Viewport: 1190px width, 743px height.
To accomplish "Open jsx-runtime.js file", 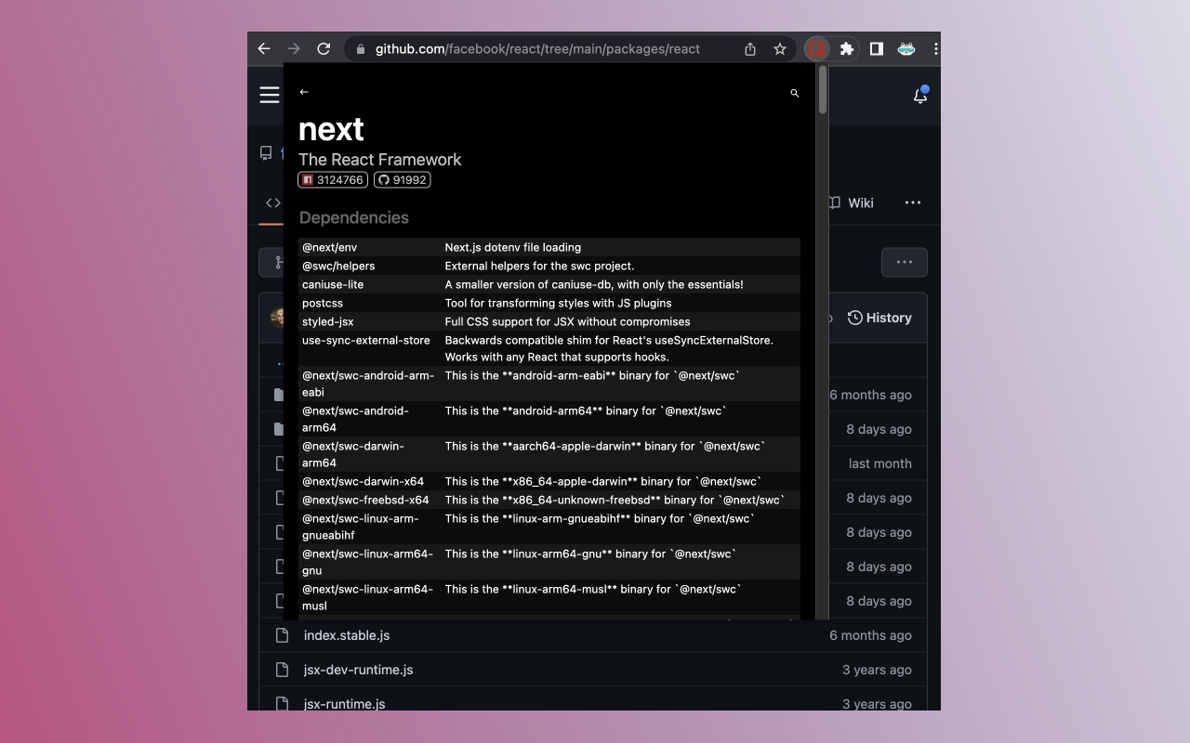I will (345, 704).
